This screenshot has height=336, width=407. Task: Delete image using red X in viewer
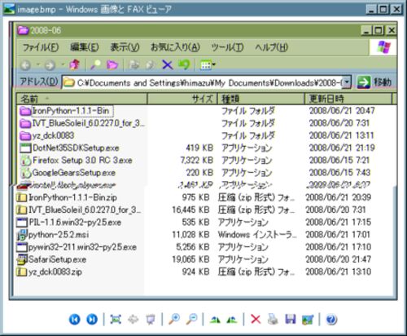tap(256, 319)
